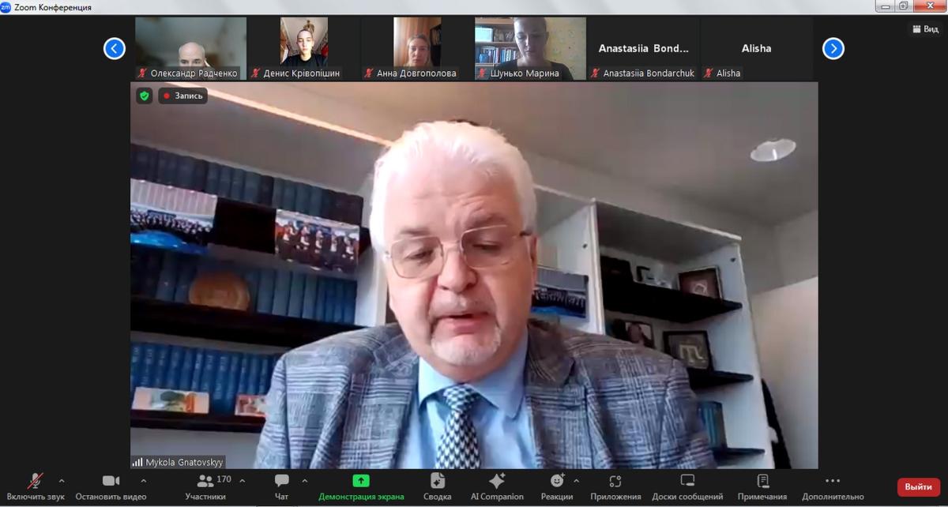Screen dimensions: 948x507
Task: Select Денис Кривопішин video thumbnail
Action: tap(303, 48)
